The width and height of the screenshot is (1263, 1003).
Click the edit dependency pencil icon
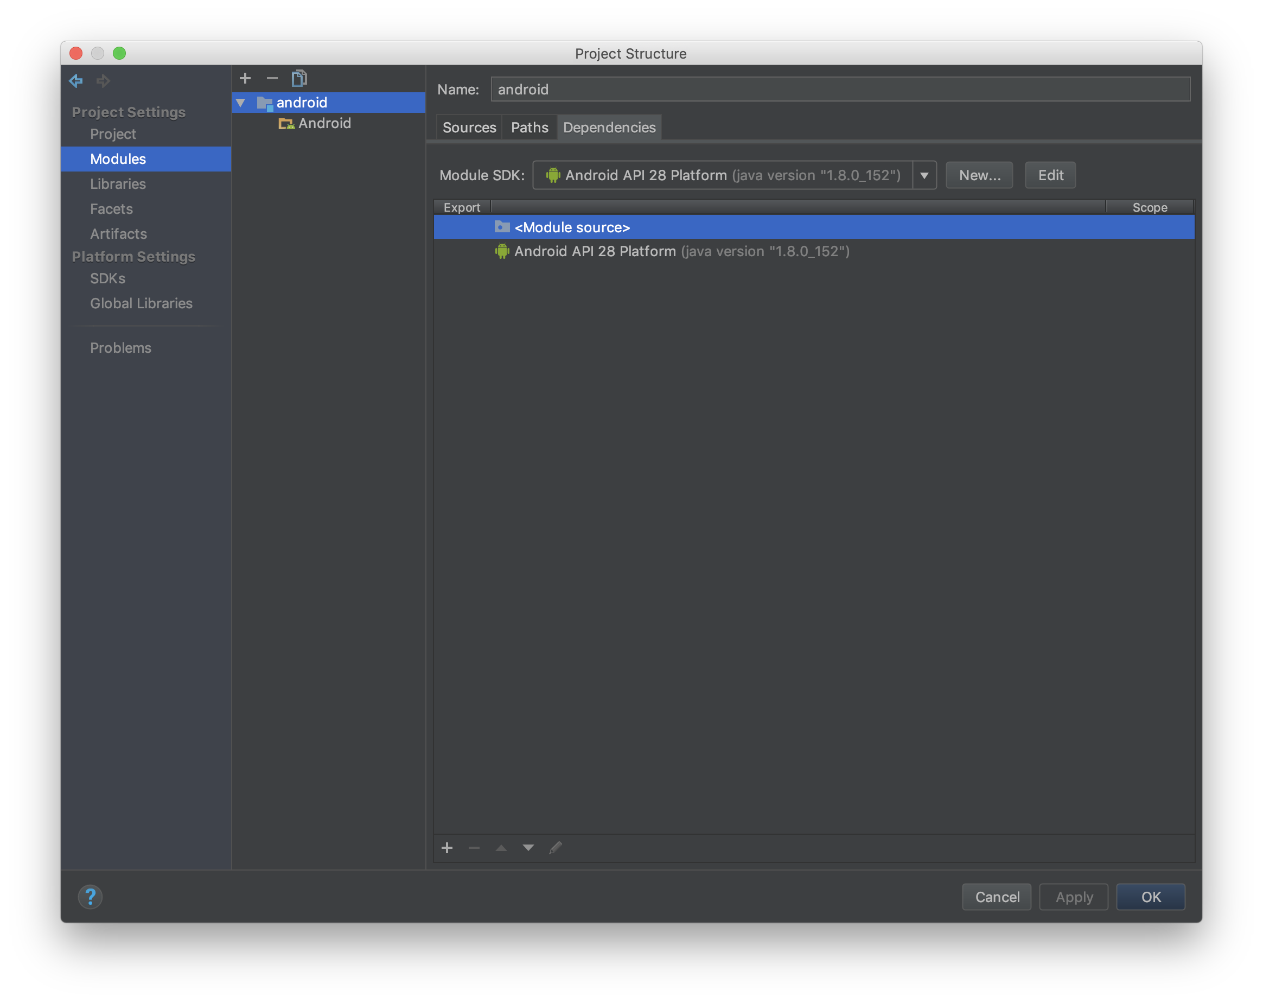click(556, 848)
